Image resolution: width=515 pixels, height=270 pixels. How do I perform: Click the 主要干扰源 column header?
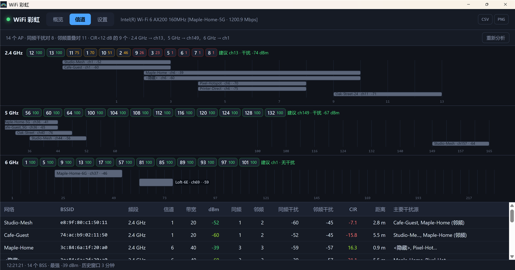406,209
